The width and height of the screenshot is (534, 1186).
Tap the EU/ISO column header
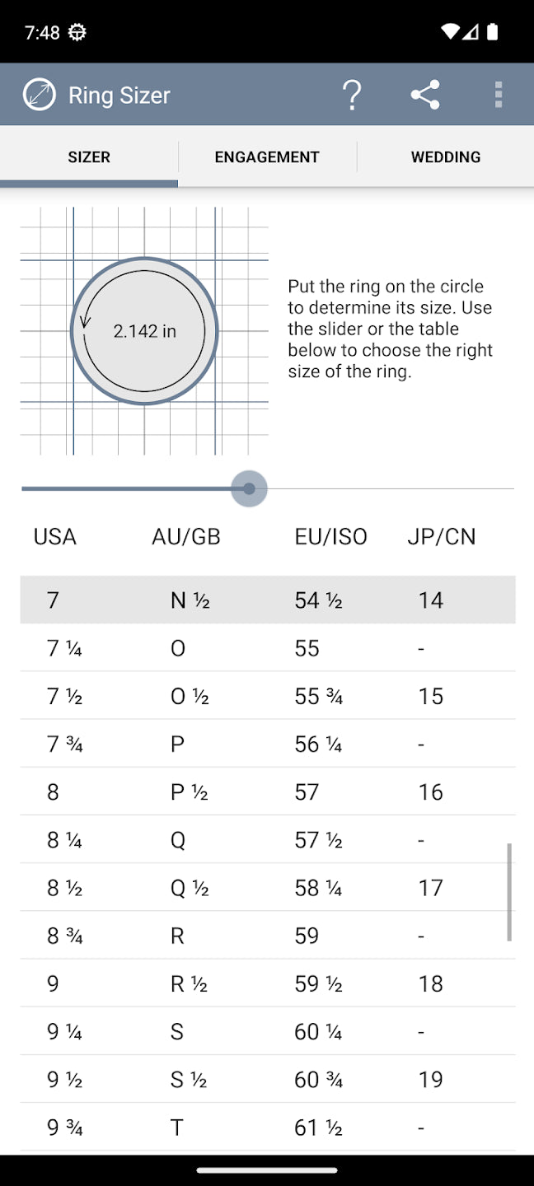(330, 537)
